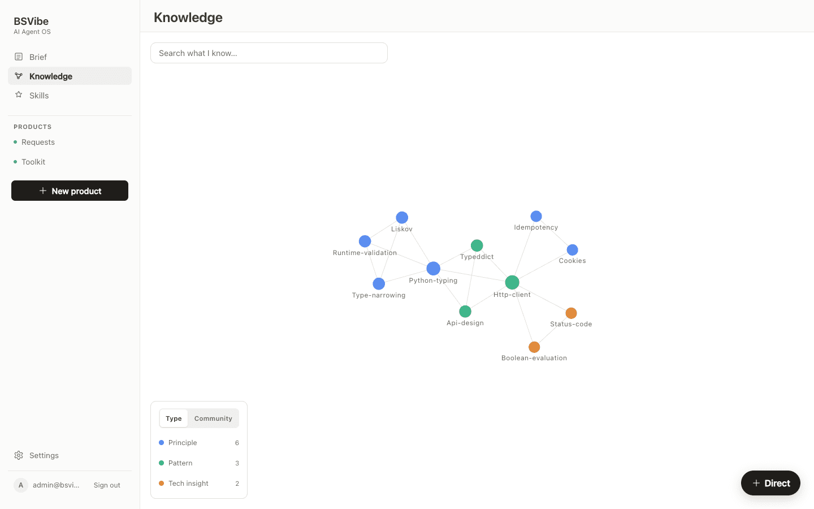Select the Cookies node
Screen dimensions: 814x509
tap(573, 250)
